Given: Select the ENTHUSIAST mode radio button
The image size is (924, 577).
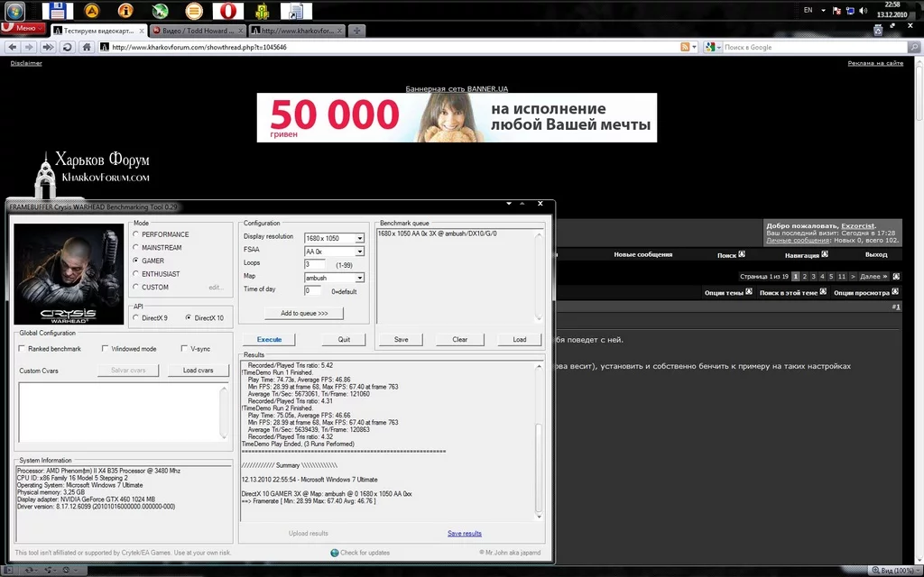Looking at the screenshot, I should tap(136, 274).
